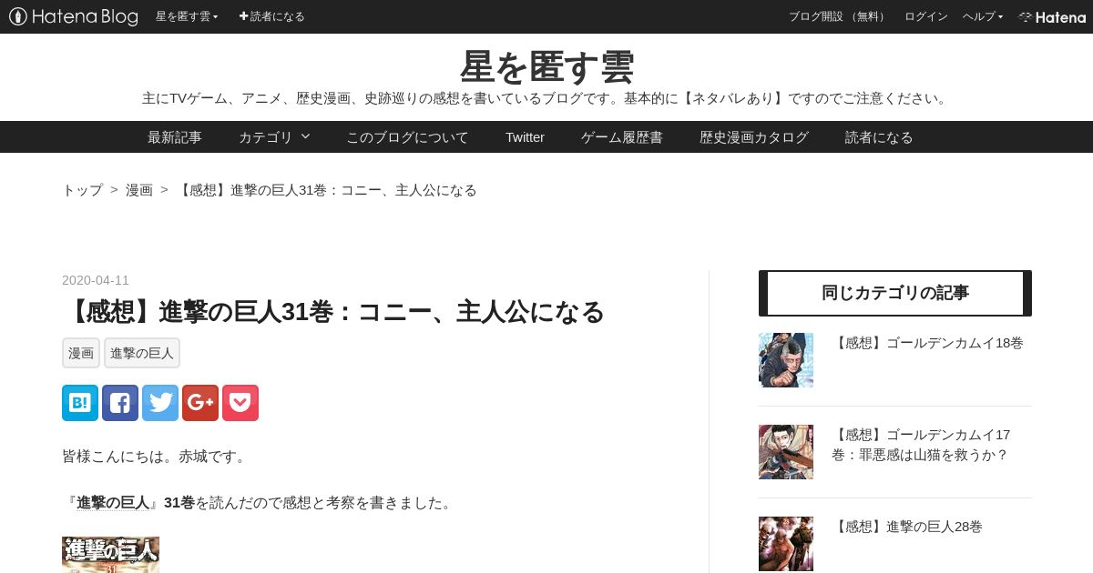Go to 漫画 breadcrumb
The image size is (1093, 573).
point(139,190)
